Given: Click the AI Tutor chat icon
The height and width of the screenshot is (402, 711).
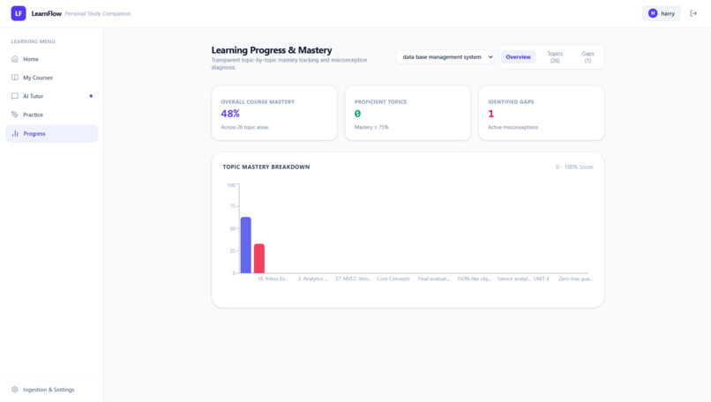Looking at the screenshot, I should 15,96.
